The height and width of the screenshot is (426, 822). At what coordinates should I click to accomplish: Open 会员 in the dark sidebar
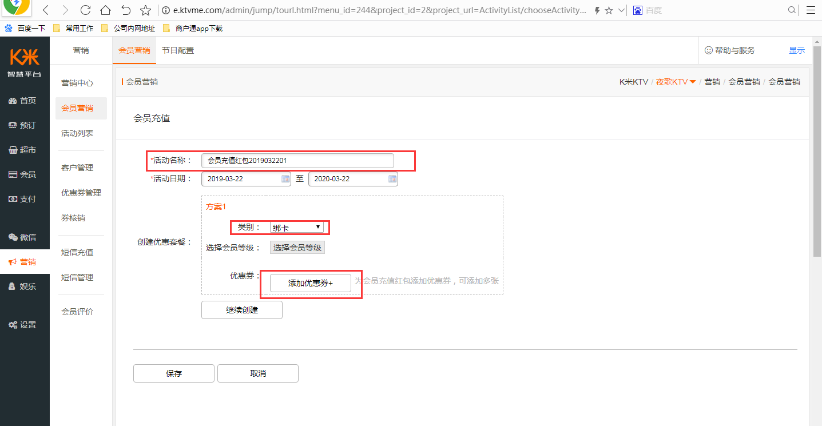click(23, 174)
